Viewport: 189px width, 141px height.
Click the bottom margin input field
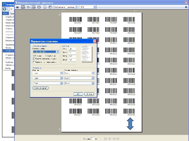pyautogui.click(x=72, y=60)
